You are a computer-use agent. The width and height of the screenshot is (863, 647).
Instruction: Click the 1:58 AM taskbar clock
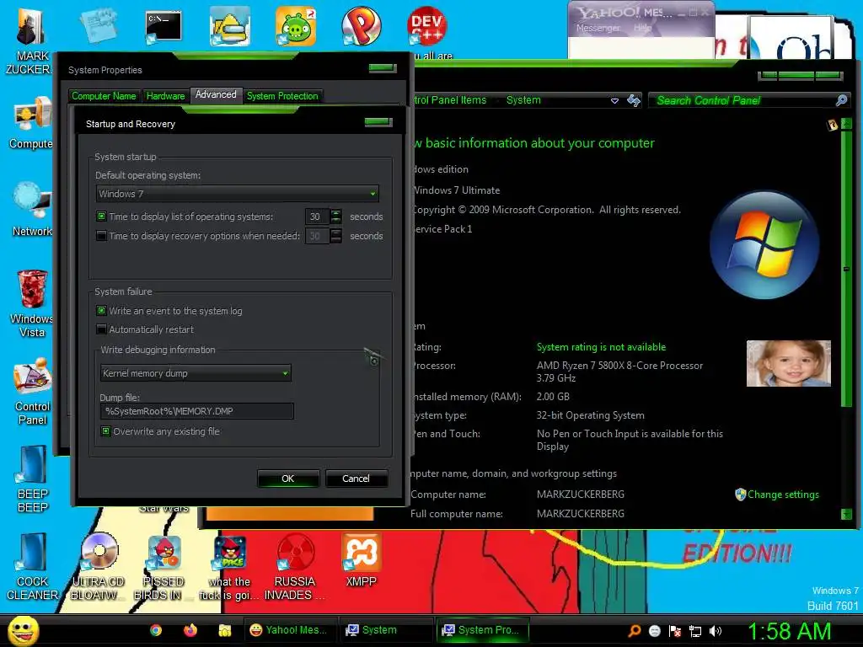point(789,631)
